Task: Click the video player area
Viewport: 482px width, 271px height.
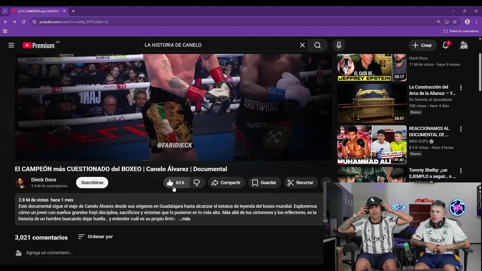Action: pyautogui.click(x=174, y=107)
